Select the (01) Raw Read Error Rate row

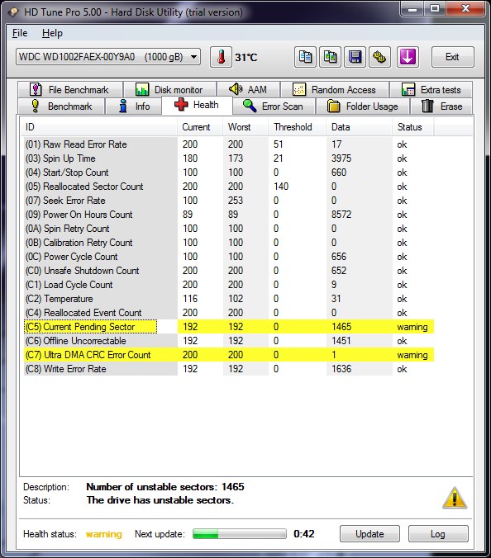tap(229, 144)
